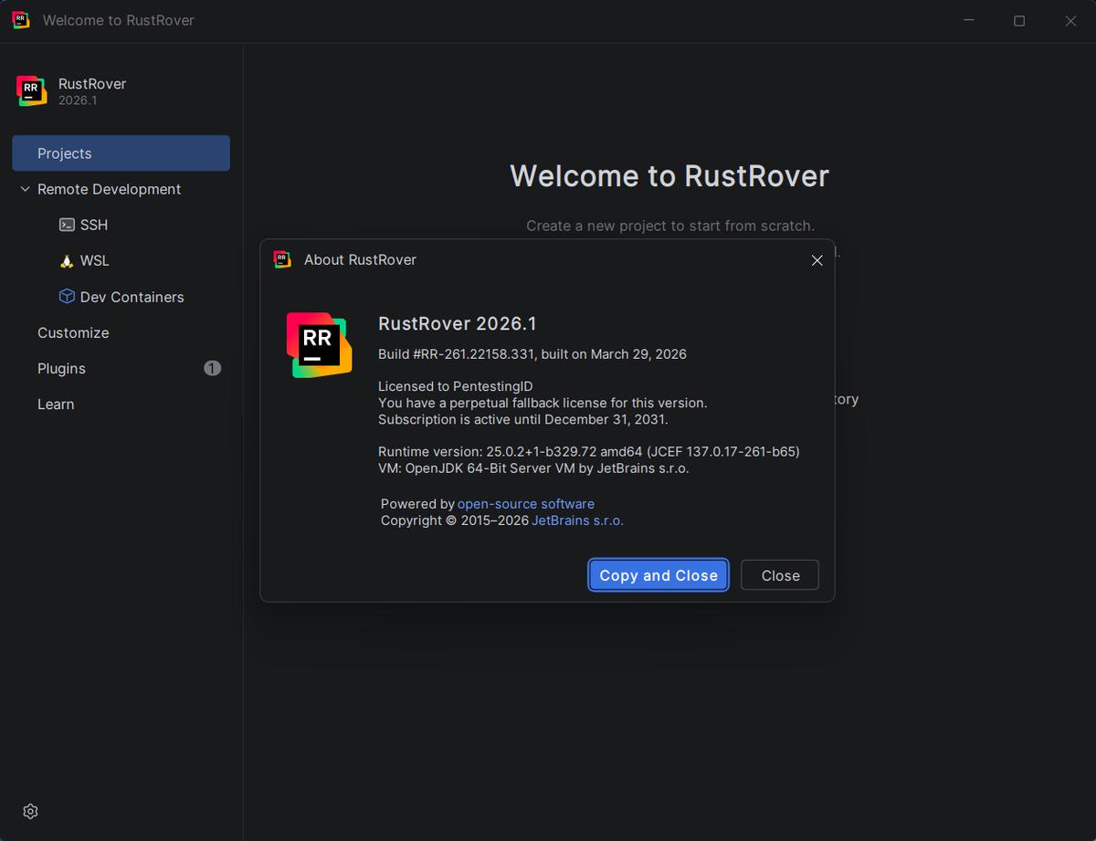Select Projects in the sidebar
Image resolution: width=1096 pixels, height=841 pixels.
tap(121, 153)
